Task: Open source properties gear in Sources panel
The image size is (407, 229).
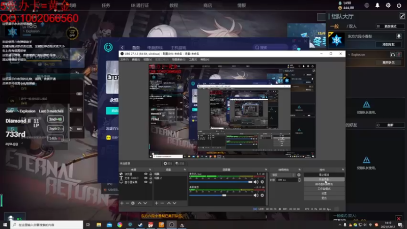Action: (133, 203)
